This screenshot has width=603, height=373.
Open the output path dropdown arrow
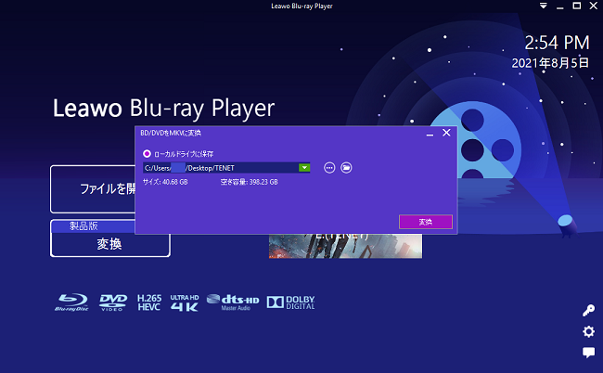(x=304, y=168)
